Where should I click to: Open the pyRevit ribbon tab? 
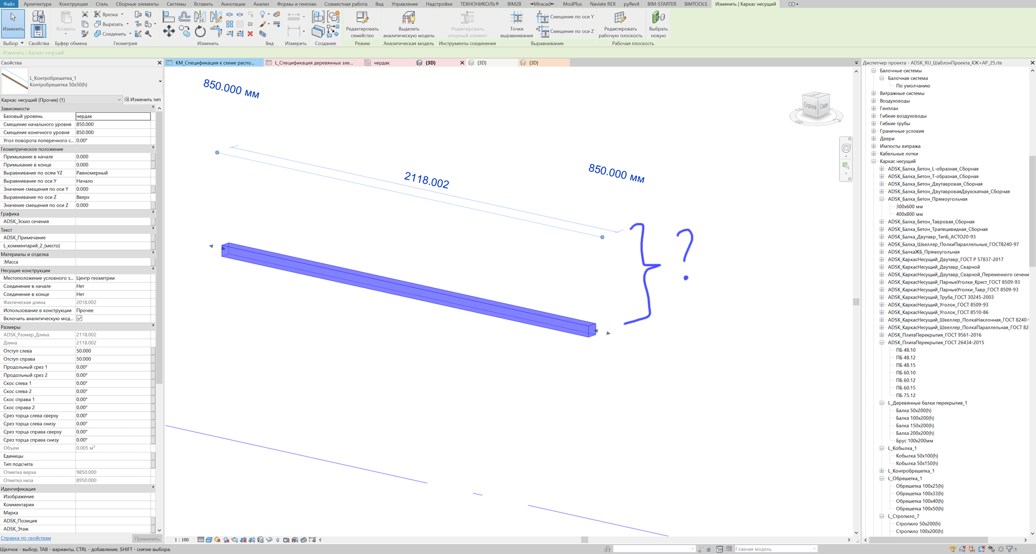point(631,4)
